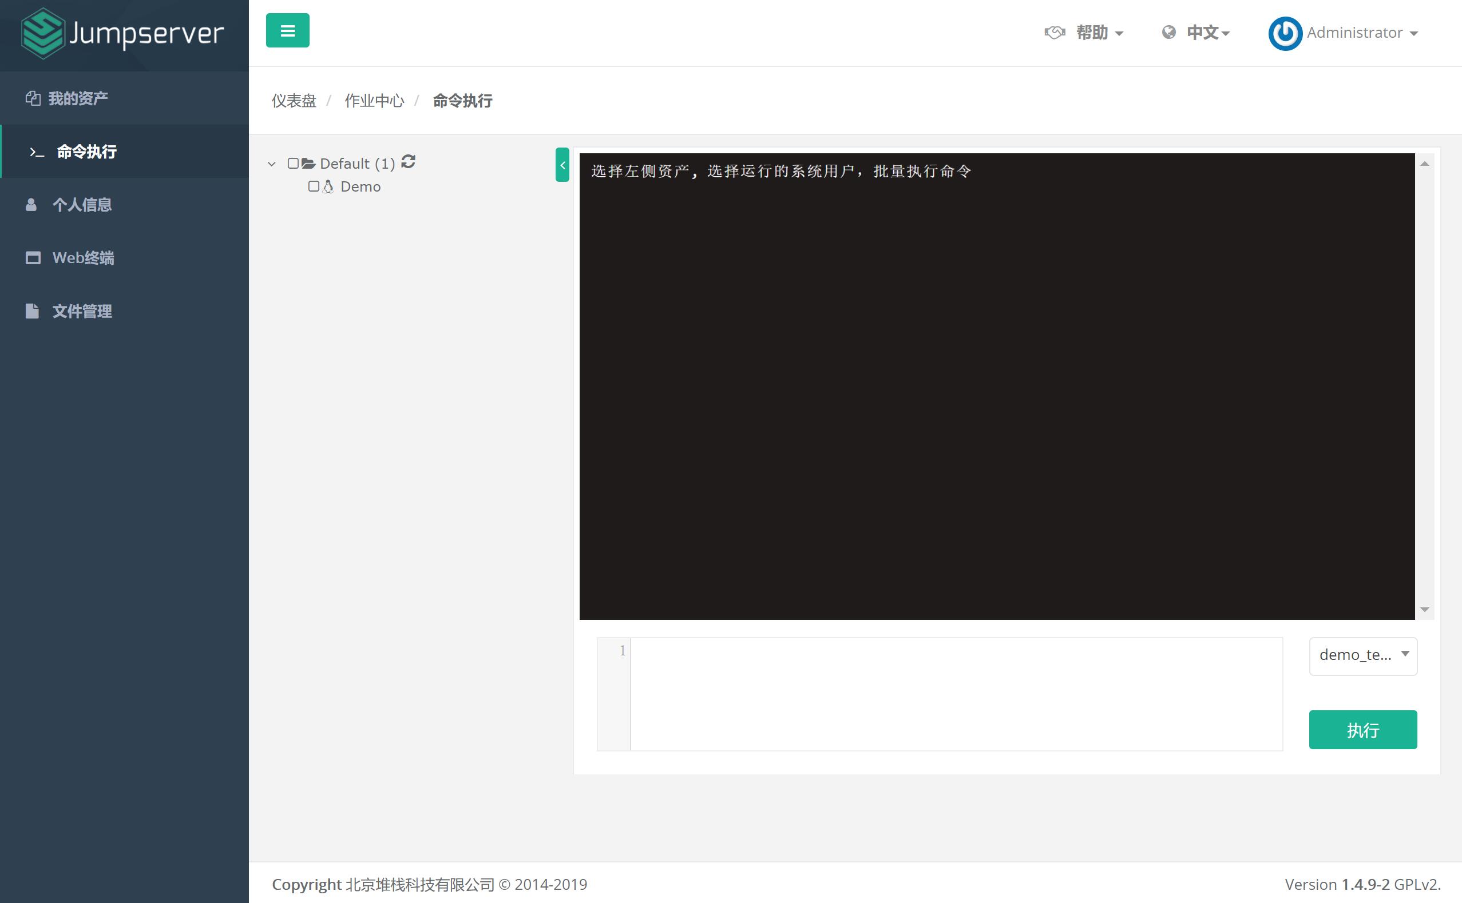Refresh the Default node tree
Screen dimensions: 1462x903
408,162
